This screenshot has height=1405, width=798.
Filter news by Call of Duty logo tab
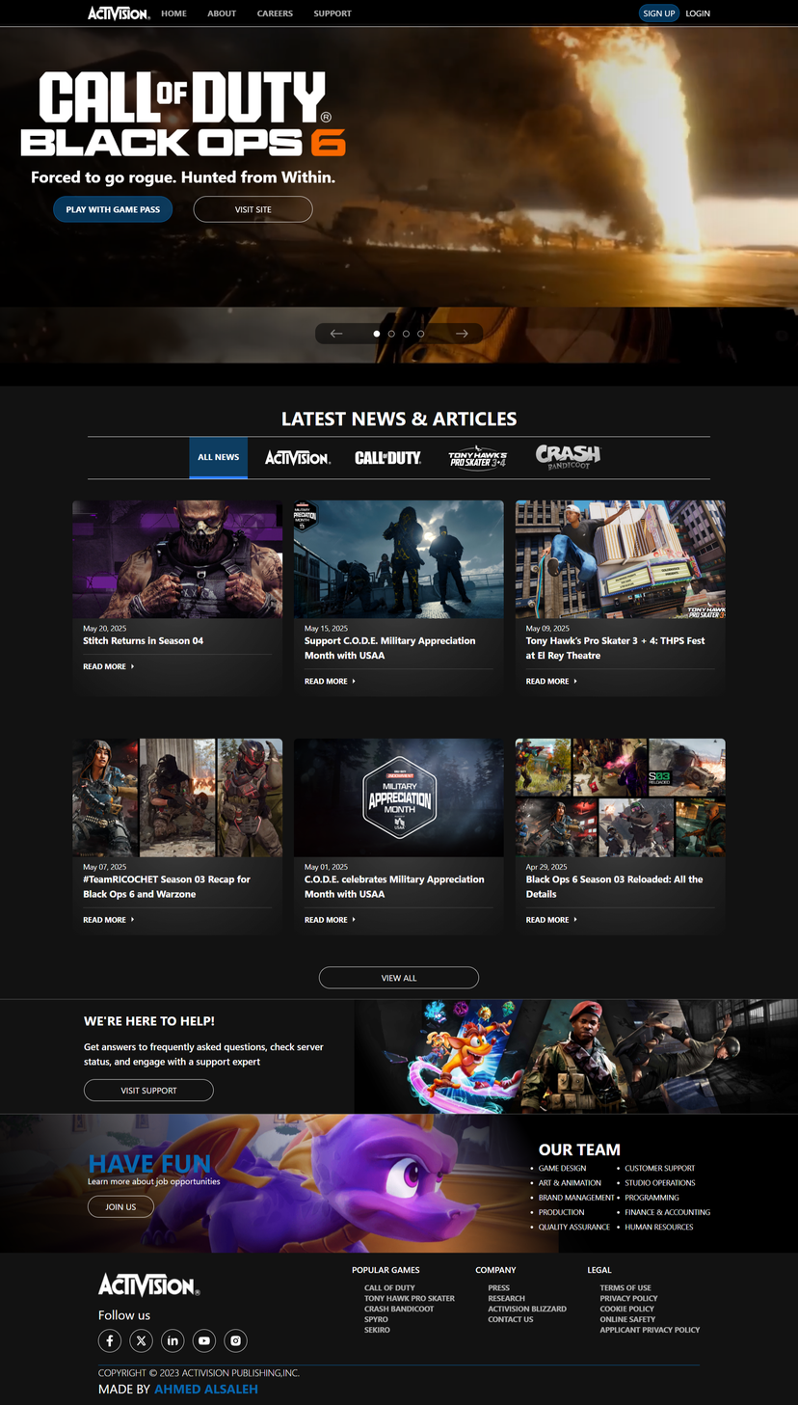(387, 458)
